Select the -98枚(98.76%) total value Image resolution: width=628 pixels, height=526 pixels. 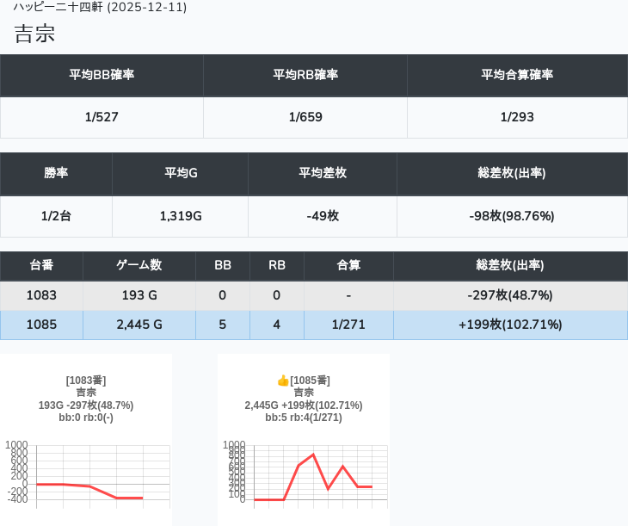tap(512, 216)
